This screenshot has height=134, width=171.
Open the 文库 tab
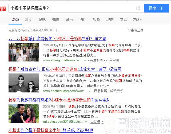tap(123, 20)
